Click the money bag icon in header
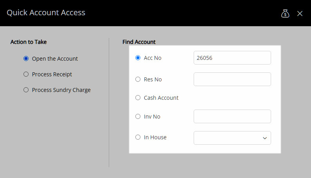 coord(285,13)
